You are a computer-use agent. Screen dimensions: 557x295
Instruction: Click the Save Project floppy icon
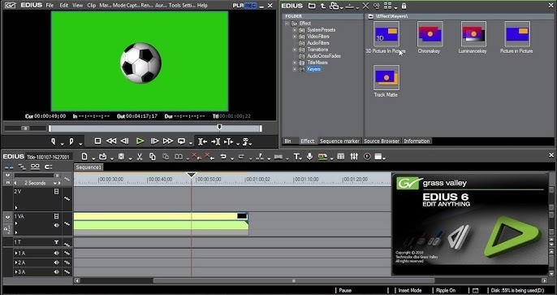coord(121,156)
